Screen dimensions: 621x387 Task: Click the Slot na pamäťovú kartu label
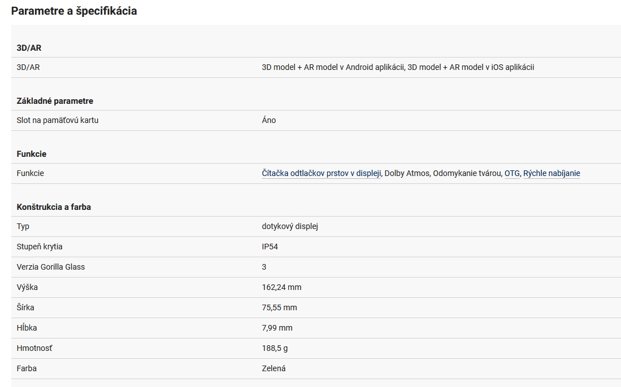58,120
